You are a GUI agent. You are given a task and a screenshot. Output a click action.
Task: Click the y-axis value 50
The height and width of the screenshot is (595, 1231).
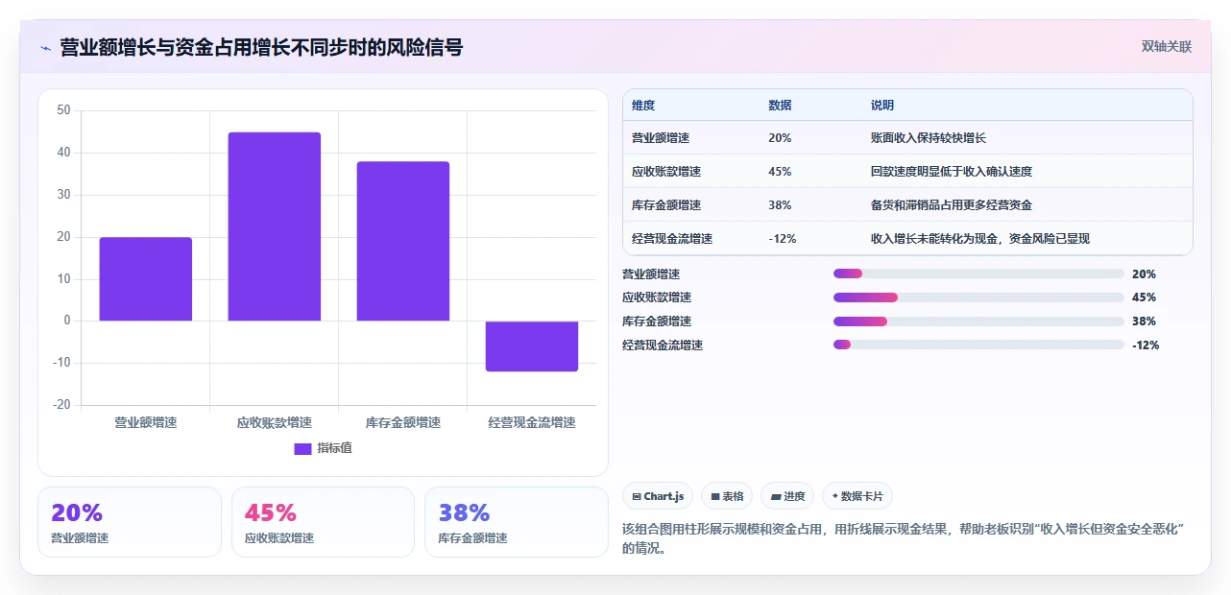[x=63, y=110]
